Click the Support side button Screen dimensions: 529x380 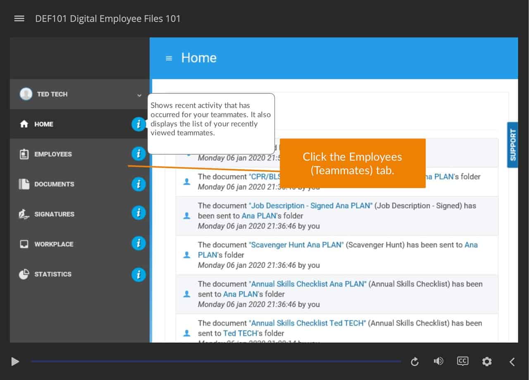512,145
